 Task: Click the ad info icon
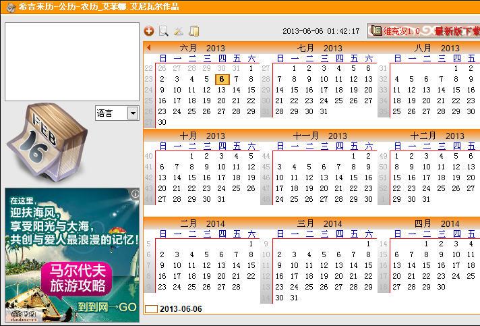click(x=135, y=194)
